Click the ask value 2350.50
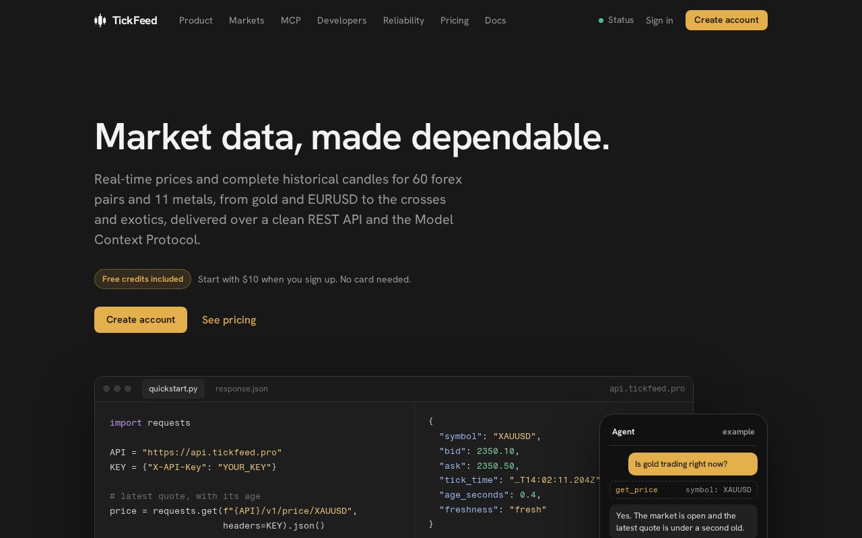Viewport: 862px width, 538px height. pos(496,466)
